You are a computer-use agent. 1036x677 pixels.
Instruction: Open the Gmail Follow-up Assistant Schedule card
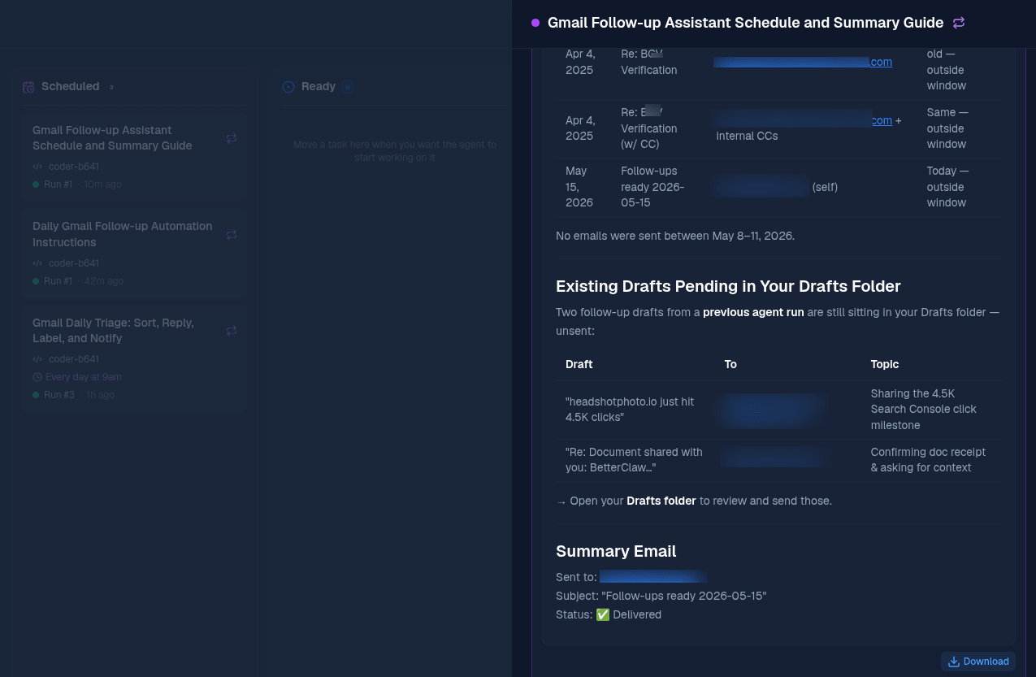tap(135, 156)
